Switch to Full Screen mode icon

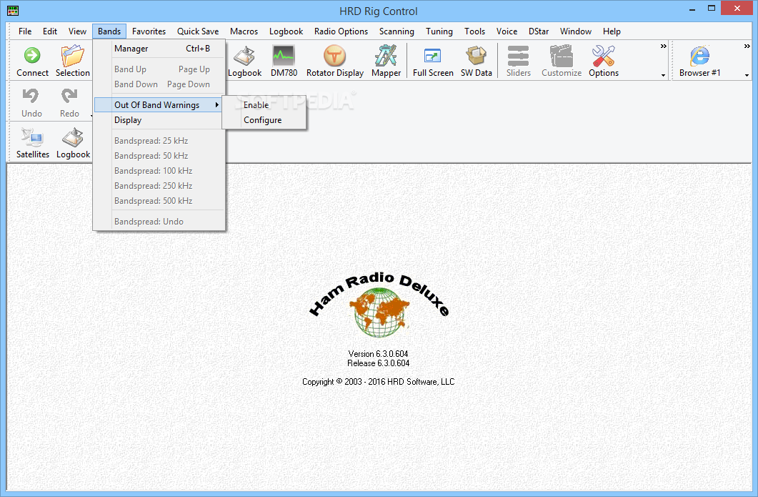pos(433,56)
